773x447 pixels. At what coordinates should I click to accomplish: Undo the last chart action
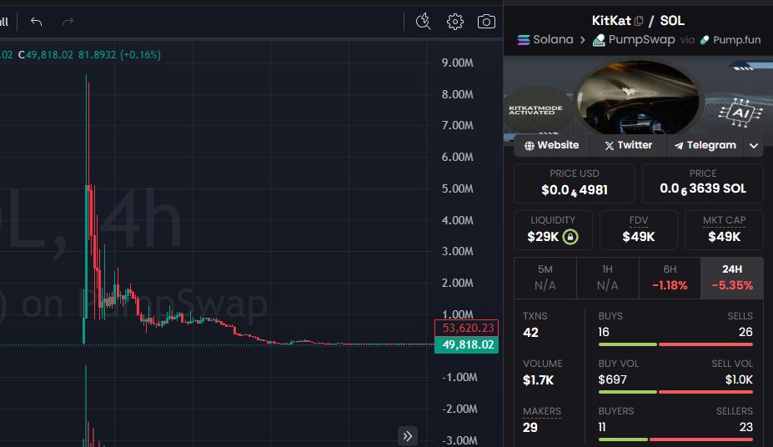coord(36,22)
